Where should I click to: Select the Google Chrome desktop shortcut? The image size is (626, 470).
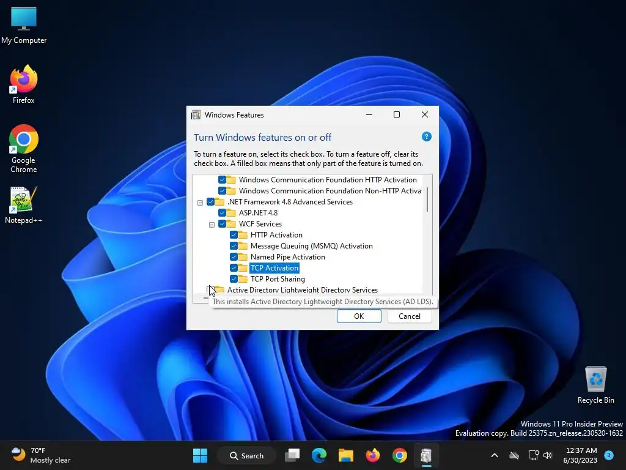[24, 149]
